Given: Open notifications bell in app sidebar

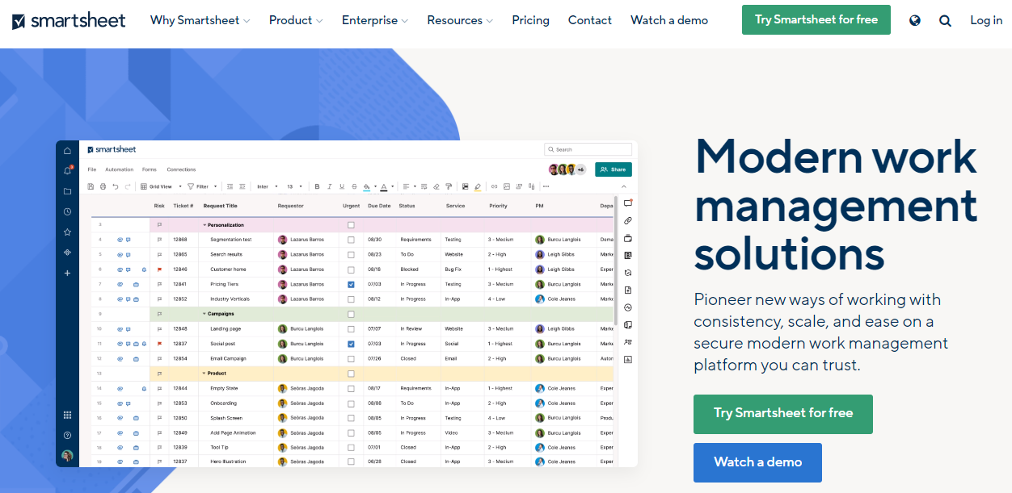Looking at the screenshot, I should tap(68, 170).
